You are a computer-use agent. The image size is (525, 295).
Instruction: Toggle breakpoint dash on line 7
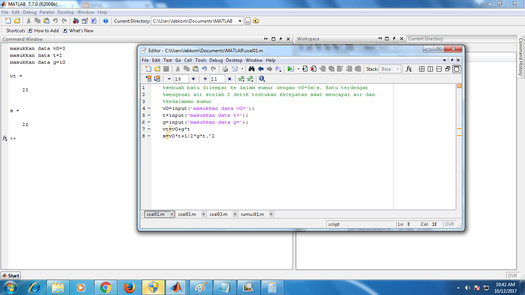(149, 129)
